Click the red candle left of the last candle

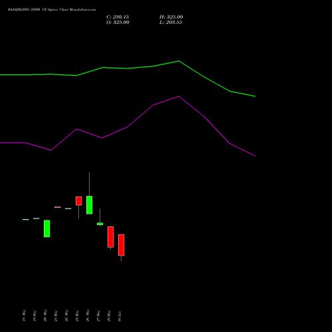[x=111, y=237]
